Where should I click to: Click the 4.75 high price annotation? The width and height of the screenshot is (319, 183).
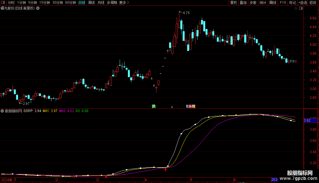pyautogui.click(x=186, y=13)
